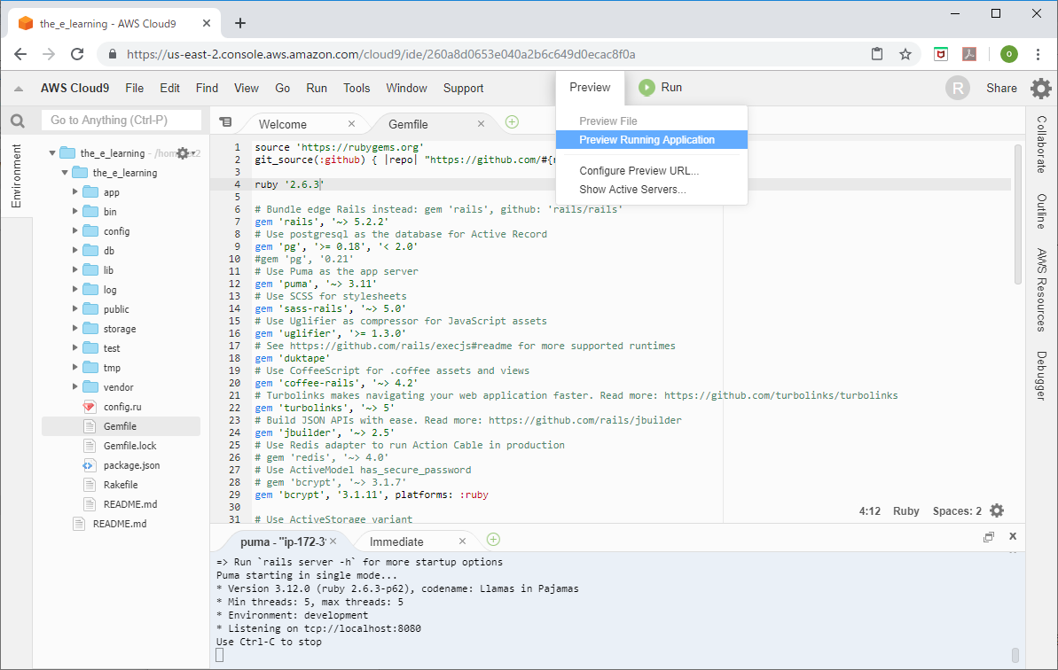
Task: Click the clipboard icon in address bar
Action: (x=876, y=54)
